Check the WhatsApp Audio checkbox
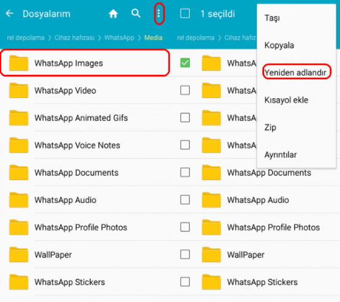Image resolution: width=340 pixels, height=302 pixels. point(185,200)
